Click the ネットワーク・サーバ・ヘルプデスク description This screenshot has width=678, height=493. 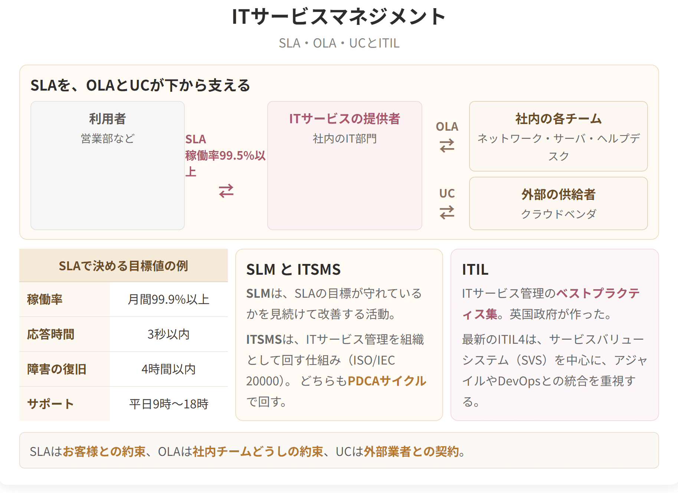click(559, 147)
